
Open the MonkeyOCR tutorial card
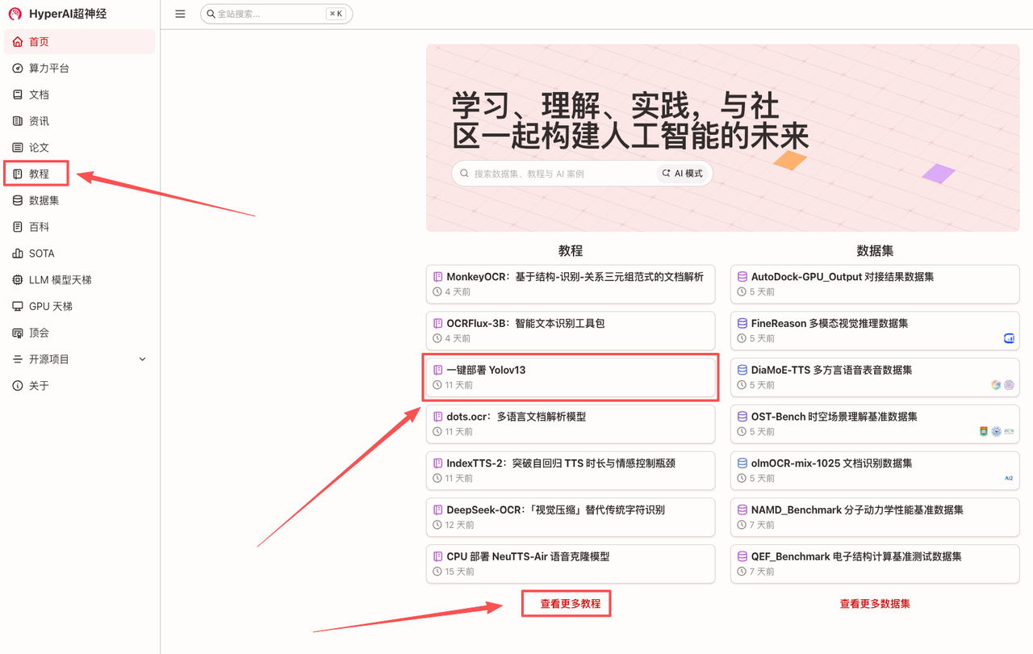(571, 284)
